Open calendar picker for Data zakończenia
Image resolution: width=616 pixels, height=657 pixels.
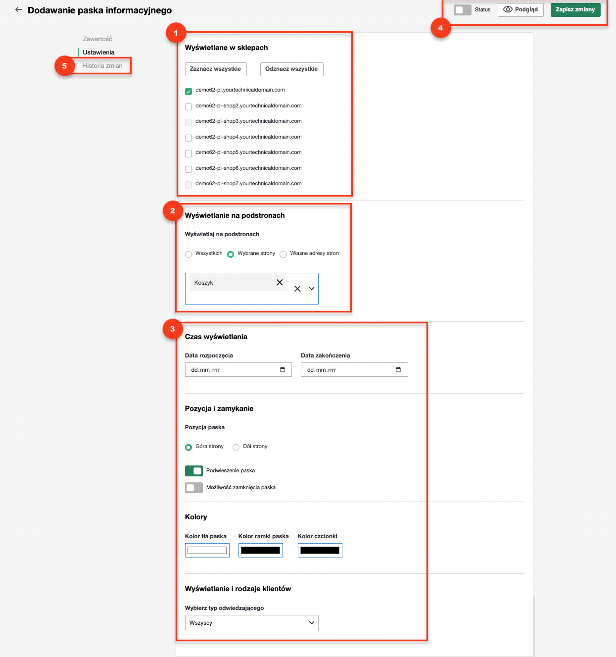(398, 370)
